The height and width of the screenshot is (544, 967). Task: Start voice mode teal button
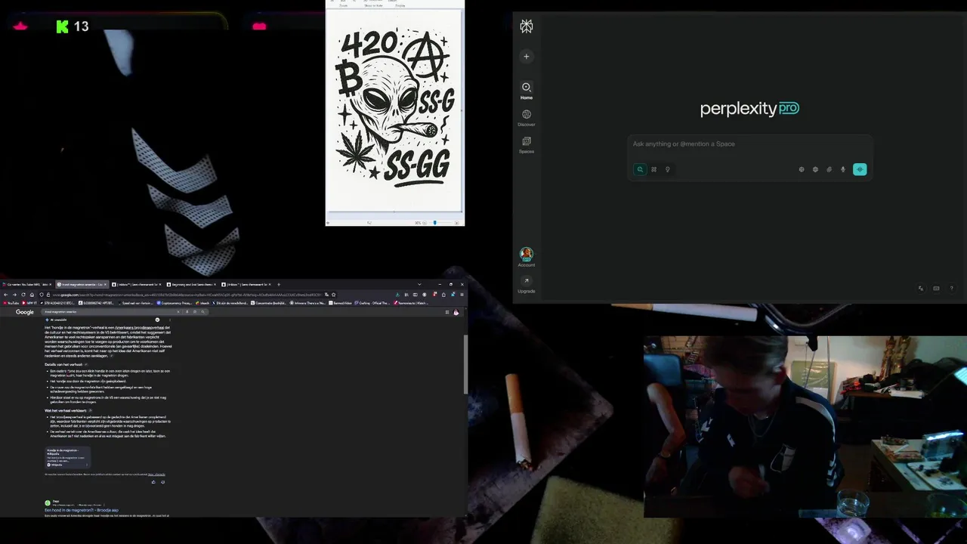click(860, 169)
